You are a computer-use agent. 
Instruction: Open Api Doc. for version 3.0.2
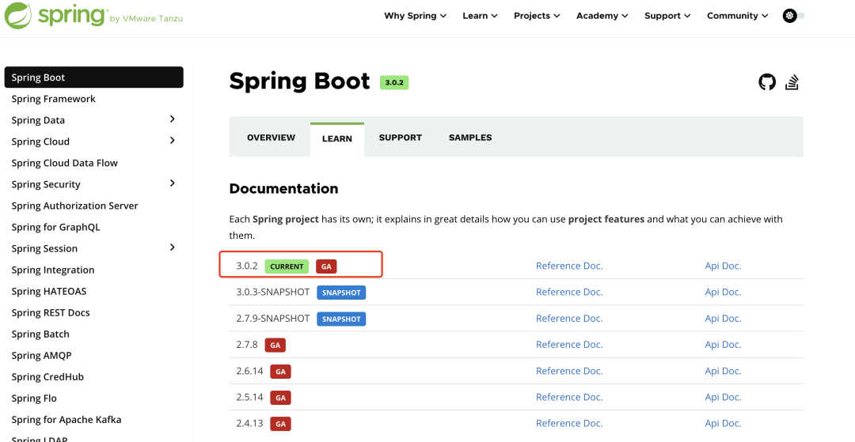pyautogui.click(x=723, y=266)
